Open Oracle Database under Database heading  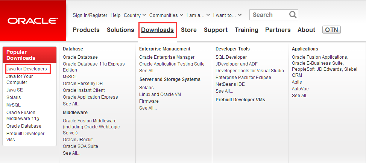pyautogui.click(x=80, y=57)
